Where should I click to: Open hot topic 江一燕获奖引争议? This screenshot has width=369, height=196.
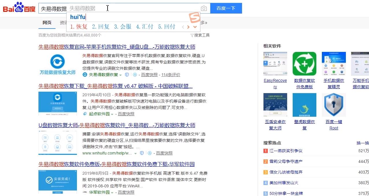coord(286,151)
